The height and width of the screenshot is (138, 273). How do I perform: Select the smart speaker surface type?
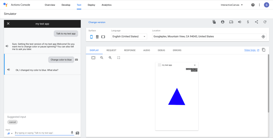click(97, 37)
